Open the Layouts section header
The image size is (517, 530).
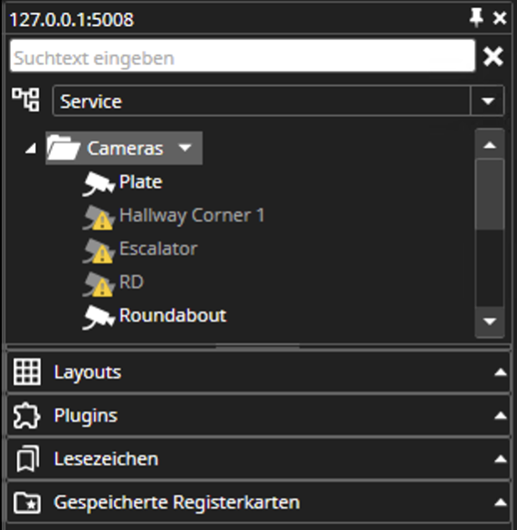tap(258, 372)
